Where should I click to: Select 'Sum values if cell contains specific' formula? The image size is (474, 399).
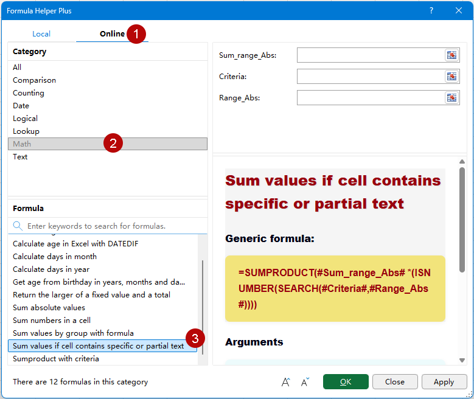[x=103, y=346]
